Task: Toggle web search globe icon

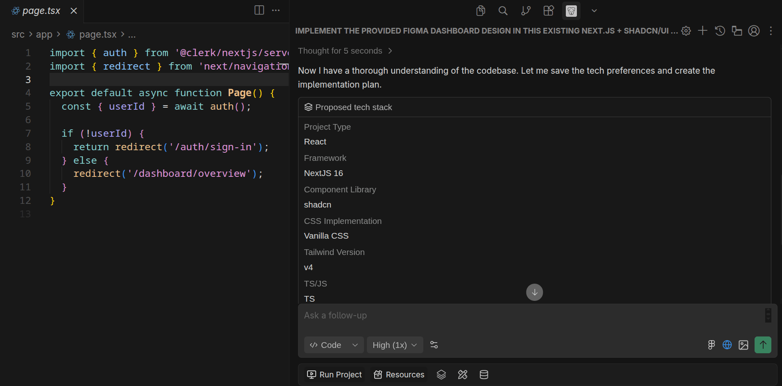Action: click(727, 345)
